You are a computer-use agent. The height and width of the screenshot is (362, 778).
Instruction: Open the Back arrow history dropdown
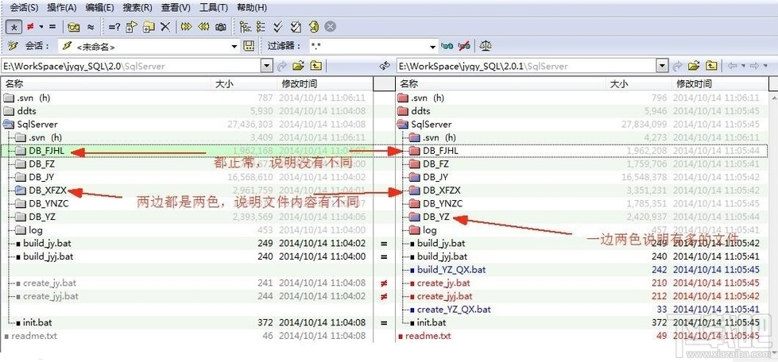point(743,65)
